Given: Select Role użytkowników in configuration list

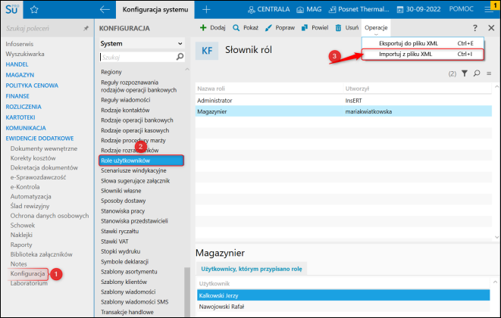Looking at the screenshot, I should pyautogui.click(x=141, y=161).
